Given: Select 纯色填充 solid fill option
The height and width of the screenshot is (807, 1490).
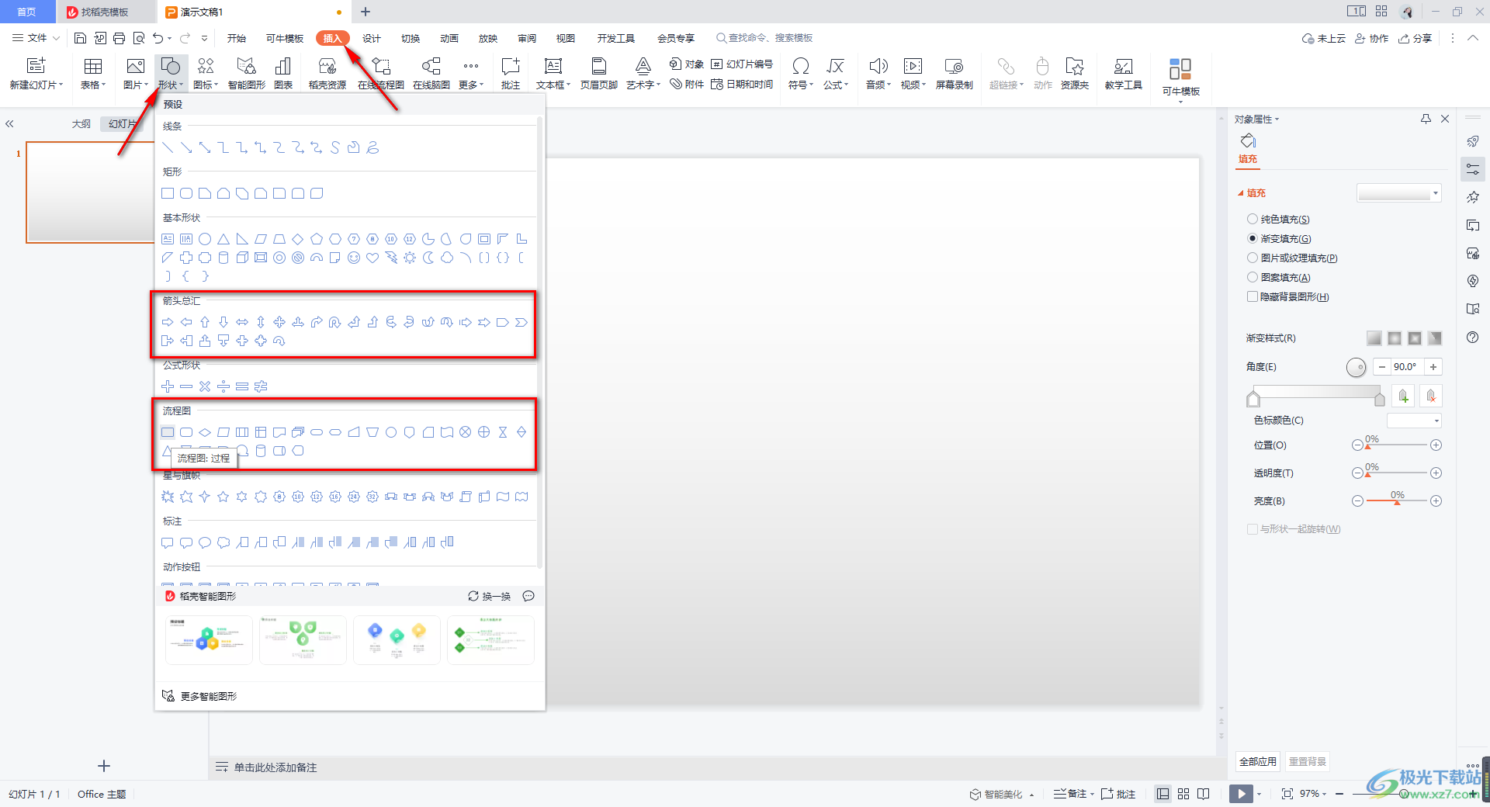Looking at the screenshot, I should [x=1278, y=220].
